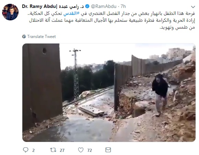Send via the envelope direct message icon

(x=108, y=150)
